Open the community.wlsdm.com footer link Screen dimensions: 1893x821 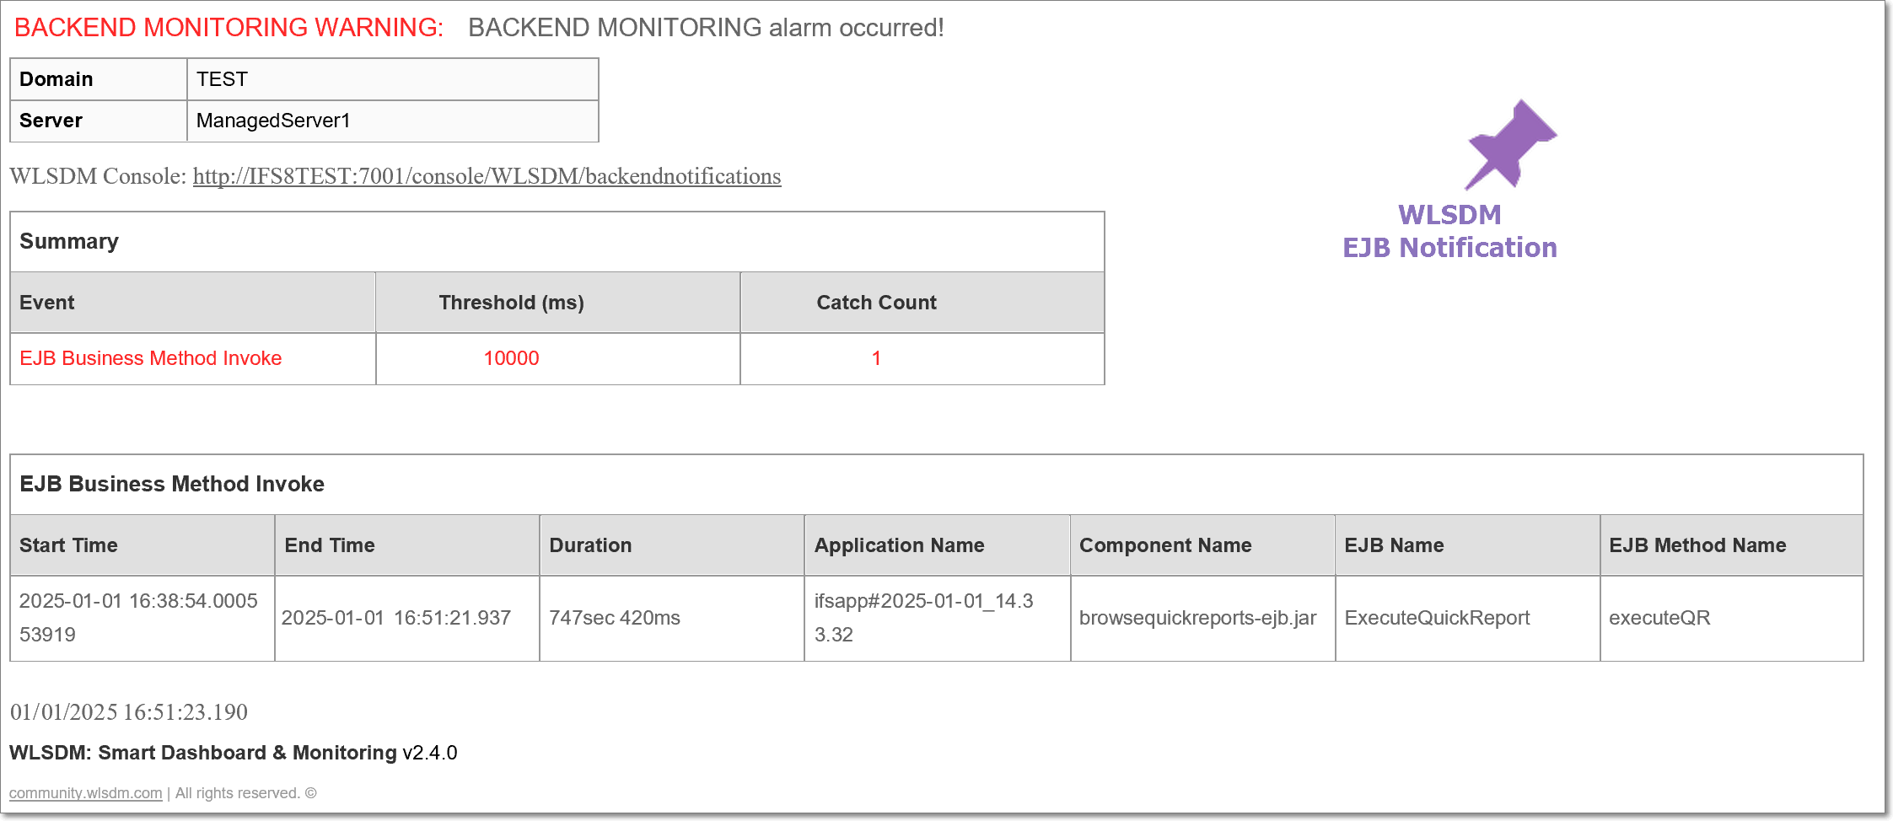(x=85, y=793)
